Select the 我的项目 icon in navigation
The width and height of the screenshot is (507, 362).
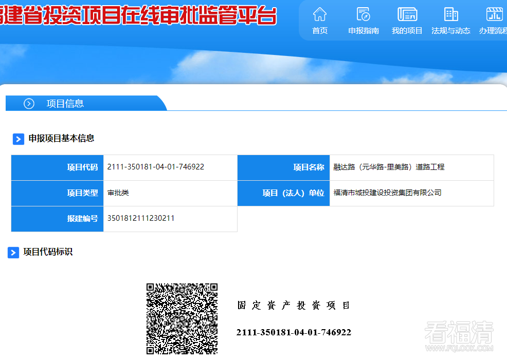407,14
